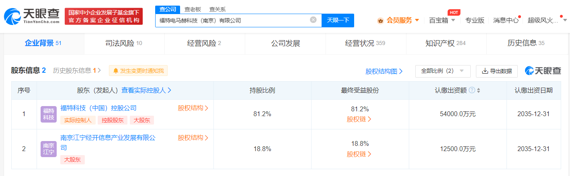Open the 股权结构图 link
This screenshot has height=176, width=570.
click(x=384, y=71)
